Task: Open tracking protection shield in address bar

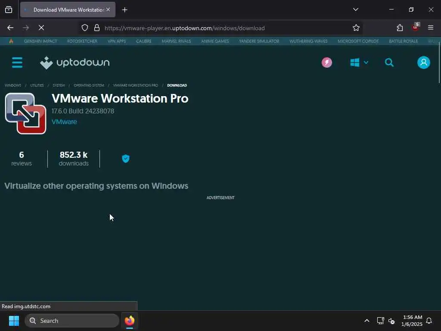Action: coord(85,28)
